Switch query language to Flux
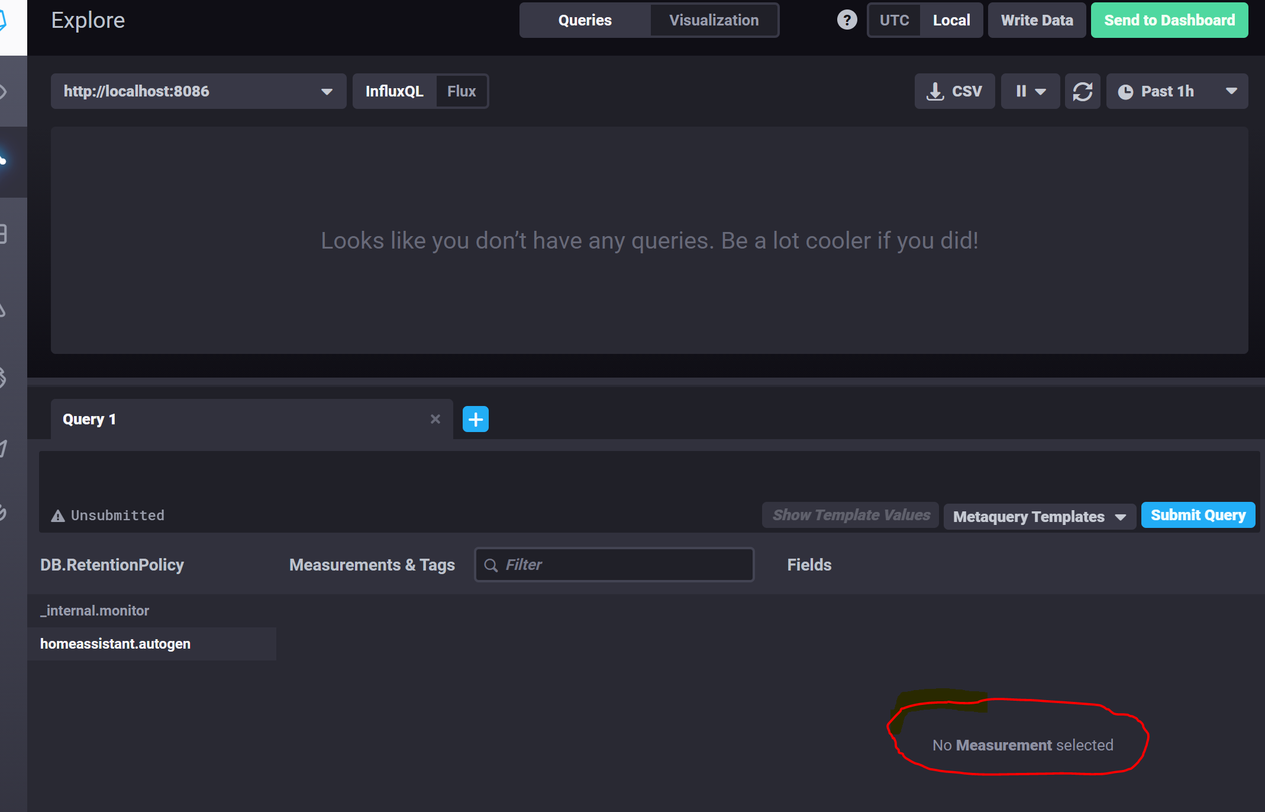This screenshot has width=1265, height=812. (462, 91)
